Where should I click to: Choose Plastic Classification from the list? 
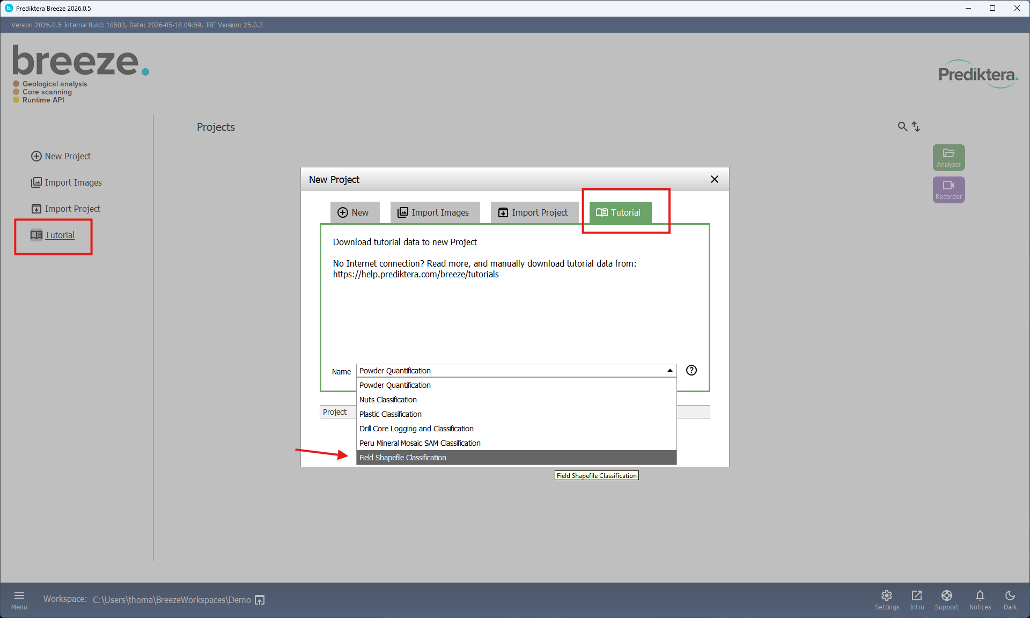click(x=516, y=414)
